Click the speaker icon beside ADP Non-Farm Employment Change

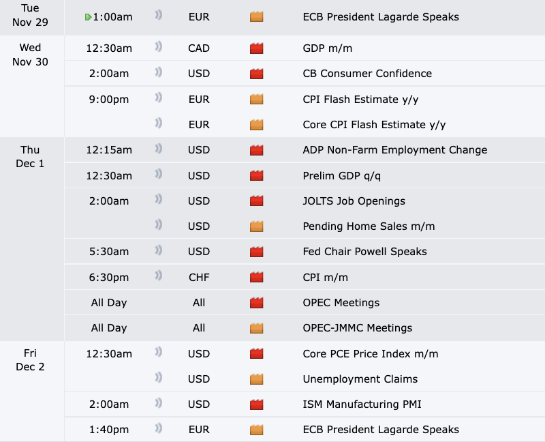pyautogui.click(x=158, y=149)
